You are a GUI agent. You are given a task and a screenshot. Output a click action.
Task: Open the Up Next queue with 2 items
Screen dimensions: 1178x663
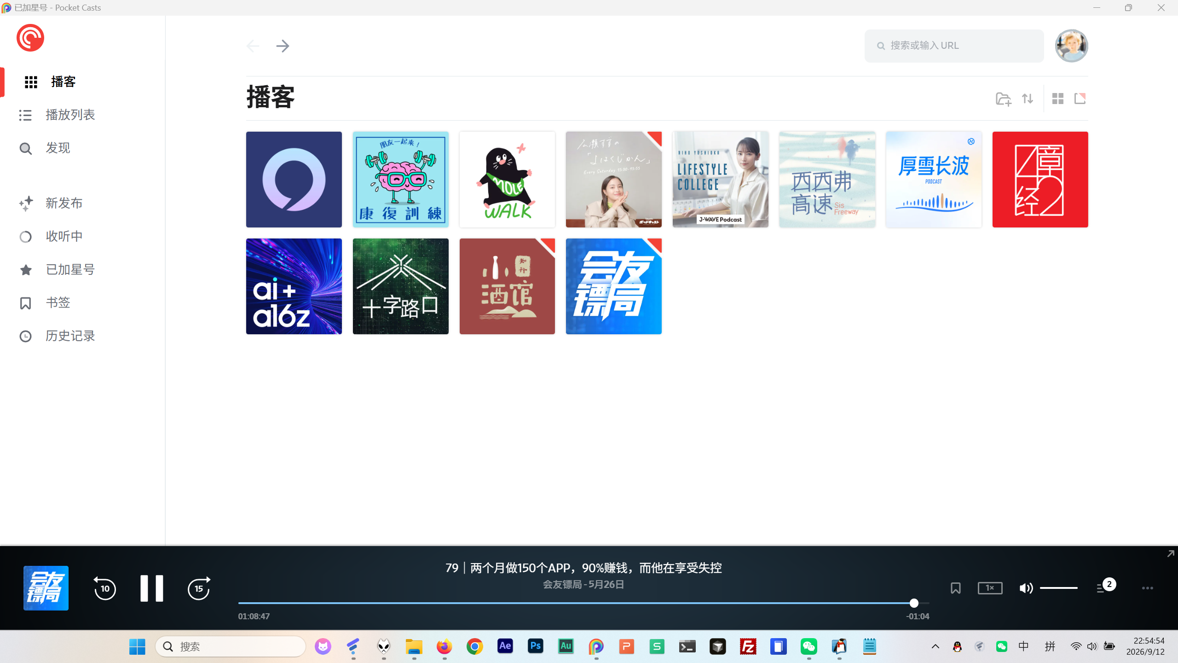(x=1106, y=587)
